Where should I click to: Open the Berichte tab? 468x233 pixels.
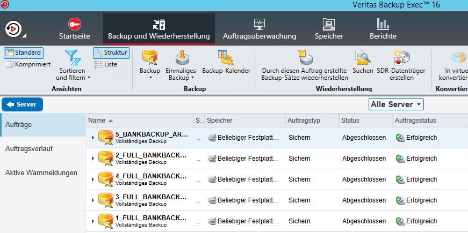pyautogui.click(x=383, y=29)
